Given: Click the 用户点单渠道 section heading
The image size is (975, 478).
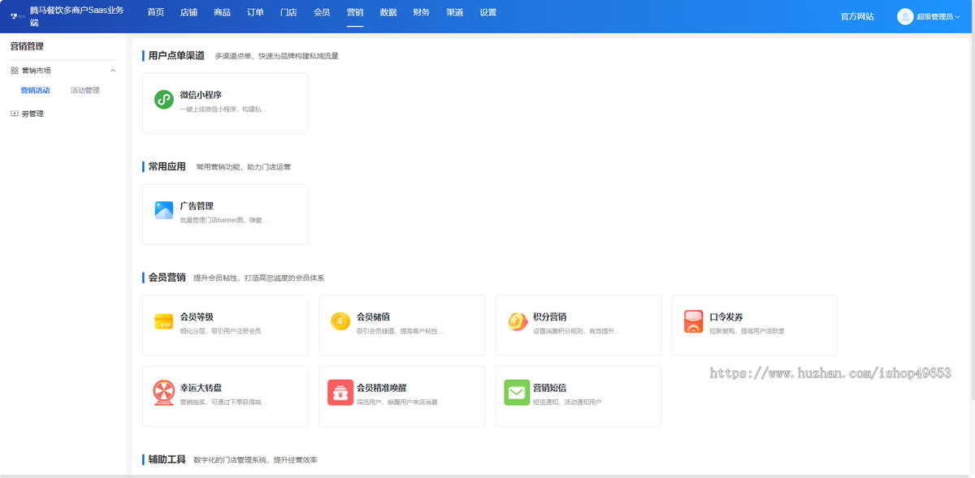Looking at the screenshot, I should pos(176,56).
